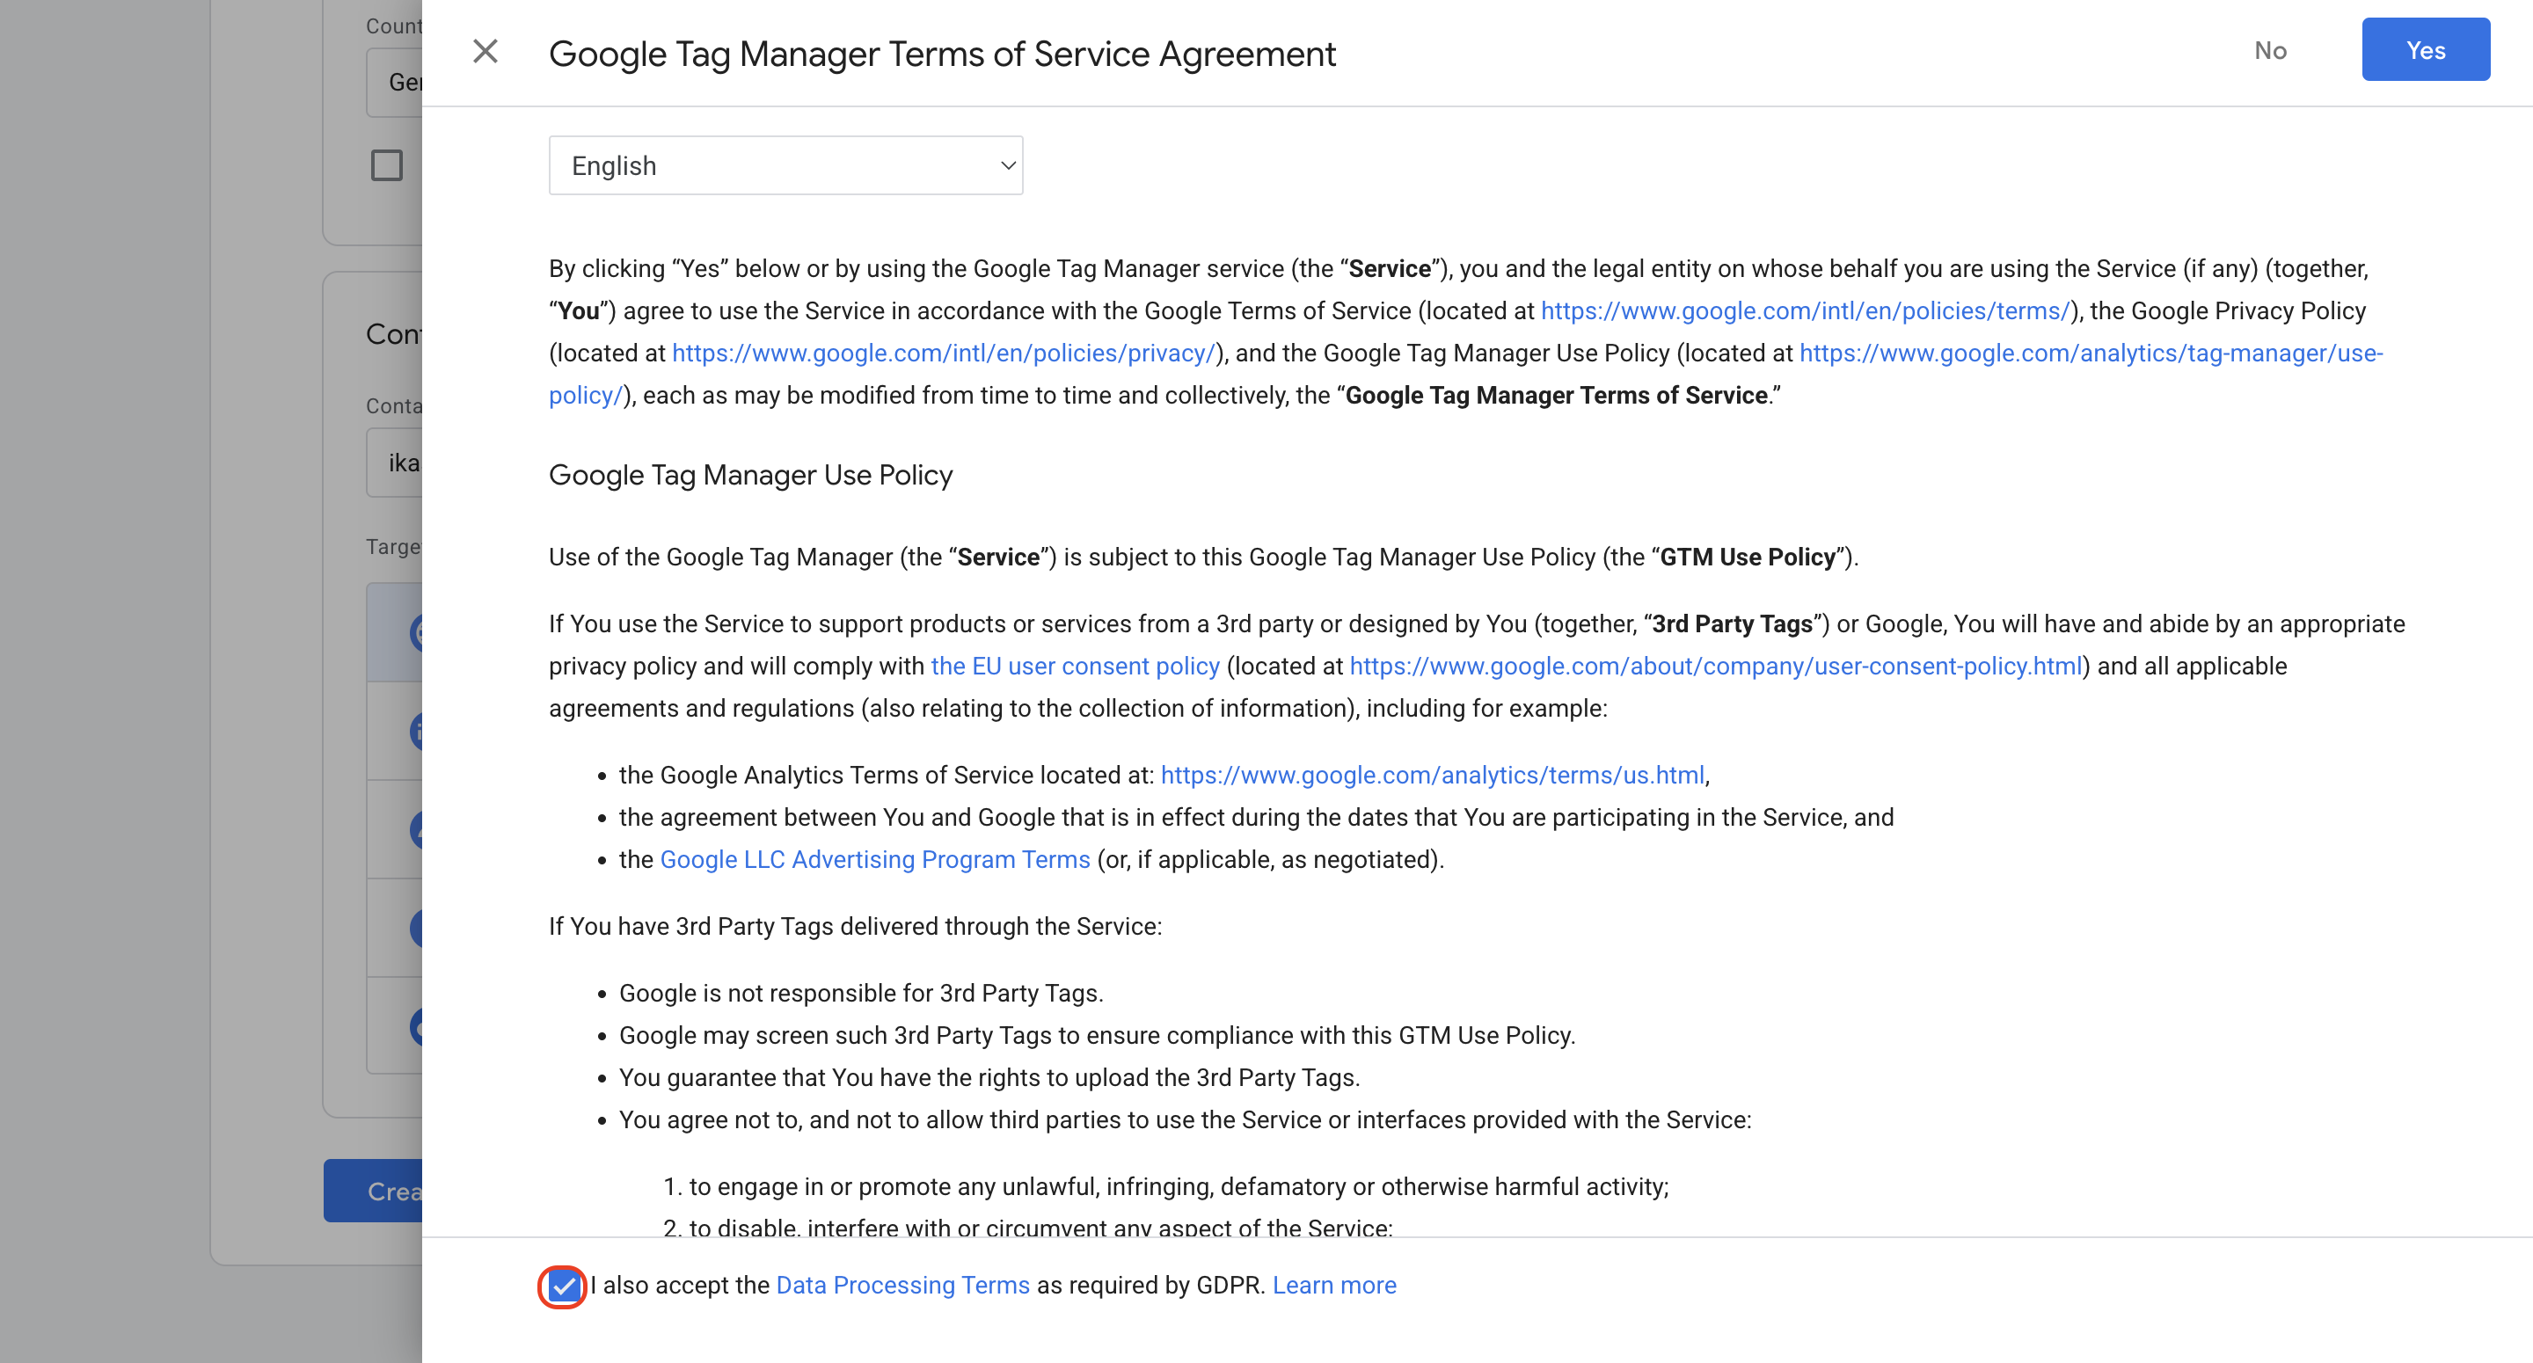
Task: Open the user-consent-policy.html URL
Action: (1716, 666)
